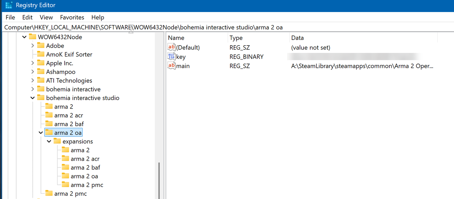Open the Help menu
This screenshot has width=454, height=199.
coord(98,17)
